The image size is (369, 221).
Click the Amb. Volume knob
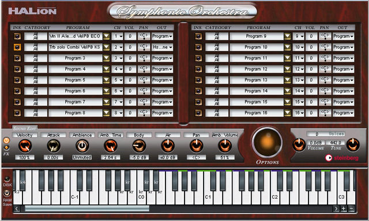click(x=225, y=146)
